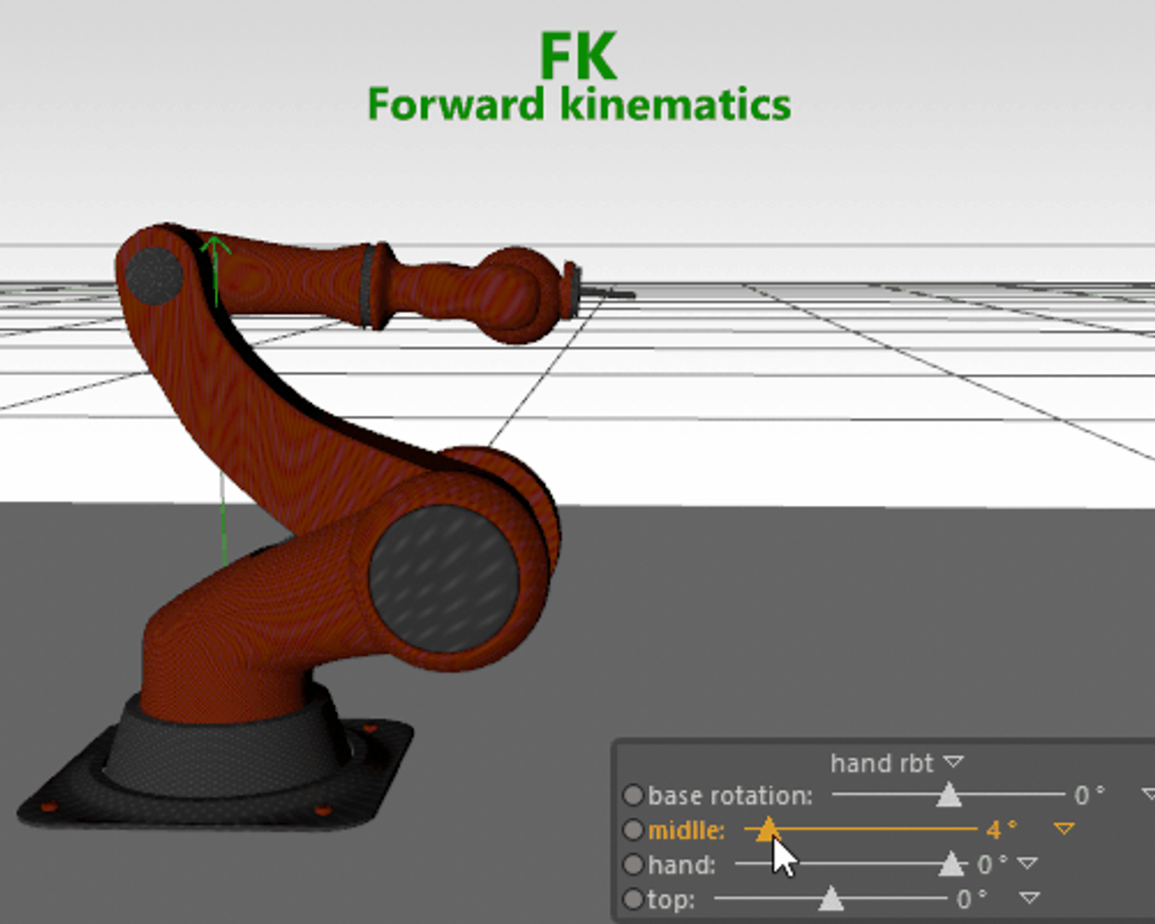The height and width of the screenshot is (924, 1155).
Task: Open the hand row dropdown triangle
Action: click(1028, 863)
